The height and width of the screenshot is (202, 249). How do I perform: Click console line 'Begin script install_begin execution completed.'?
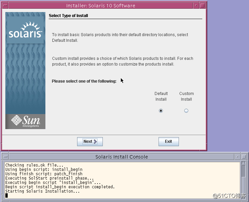click(x=60, y=187)
